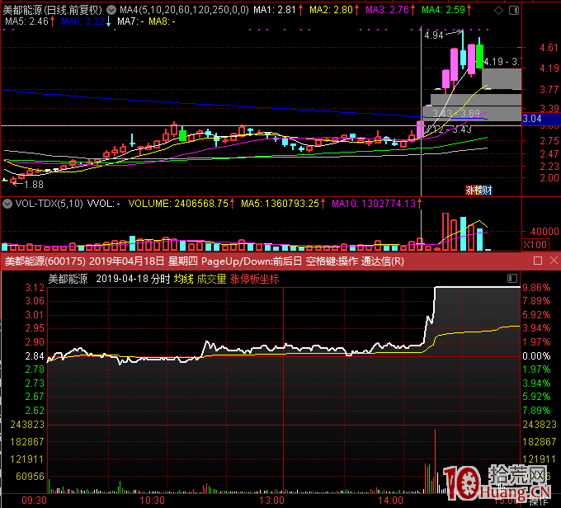561x508 pixels.
Task: Click the volume MA5: 1360793.25 readout
Action: [280, 204]
